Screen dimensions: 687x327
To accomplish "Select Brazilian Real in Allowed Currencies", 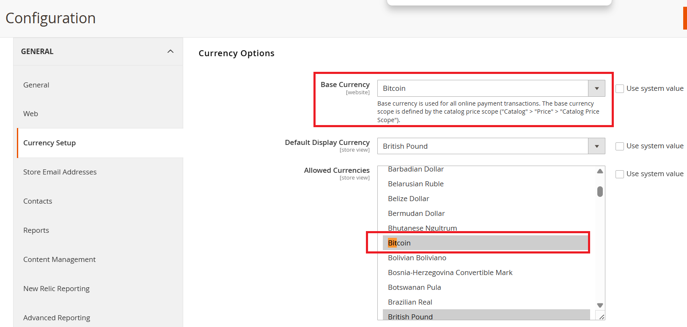I will (x=410, y=302).
